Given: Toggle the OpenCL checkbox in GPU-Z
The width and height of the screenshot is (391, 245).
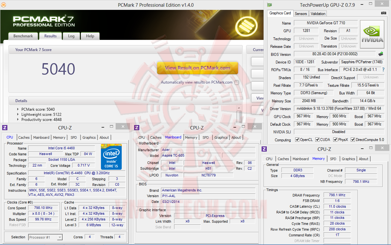Looking at the screenshot, I should click(x=297, y=140).
